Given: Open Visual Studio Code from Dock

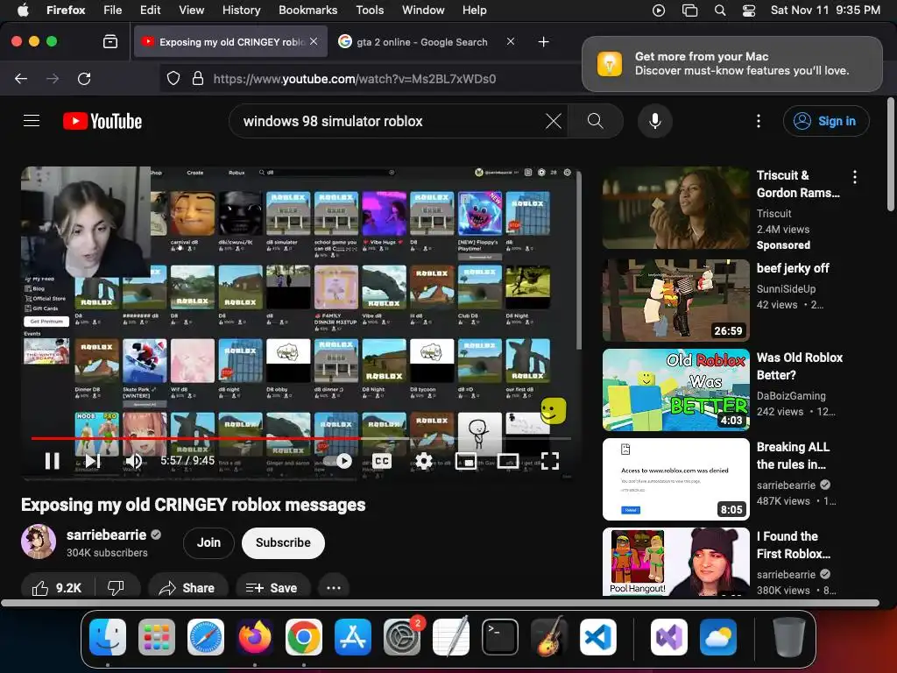Looking at the screenshot, I should [597, 637].
